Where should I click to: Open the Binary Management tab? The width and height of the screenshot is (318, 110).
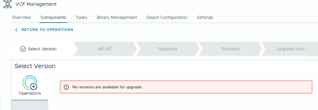coord(117,17)
